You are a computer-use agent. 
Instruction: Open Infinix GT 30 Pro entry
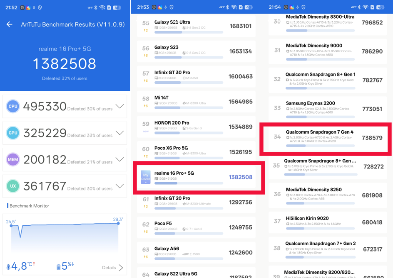click(x=196, y=76)
